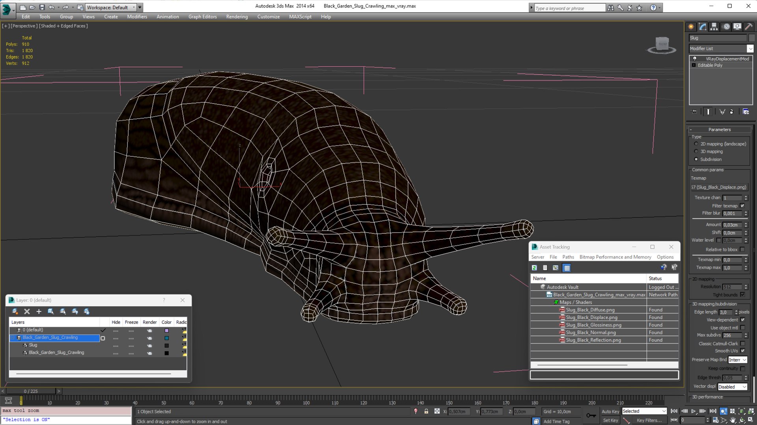Open the Create command panel tab
Viewport: 757px width, 425px height.
691,27
